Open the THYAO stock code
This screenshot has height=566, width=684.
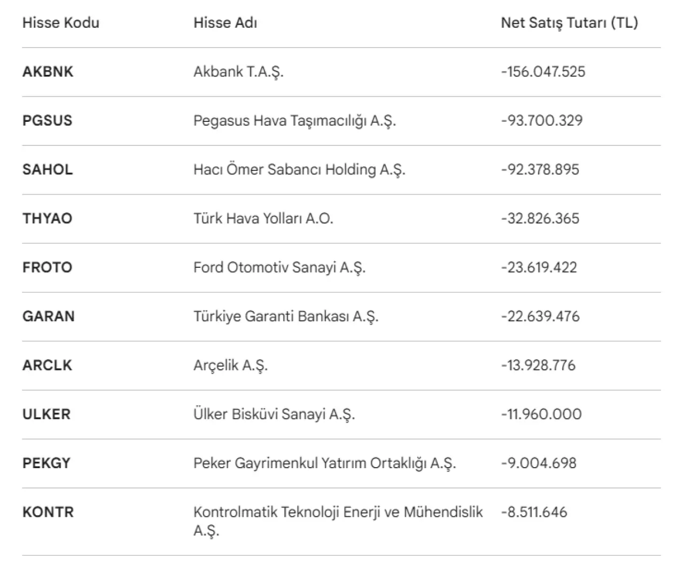[x=47, y=218]
